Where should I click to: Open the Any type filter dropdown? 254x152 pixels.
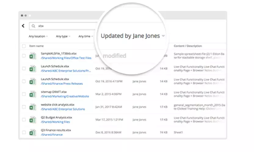coord(63,36)
